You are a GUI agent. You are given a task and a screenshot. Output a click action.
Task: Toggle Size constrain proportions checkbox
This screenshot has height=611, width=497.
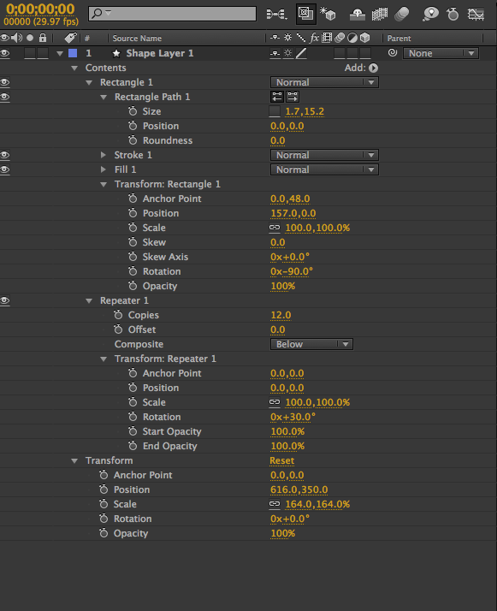click(275, 111)
